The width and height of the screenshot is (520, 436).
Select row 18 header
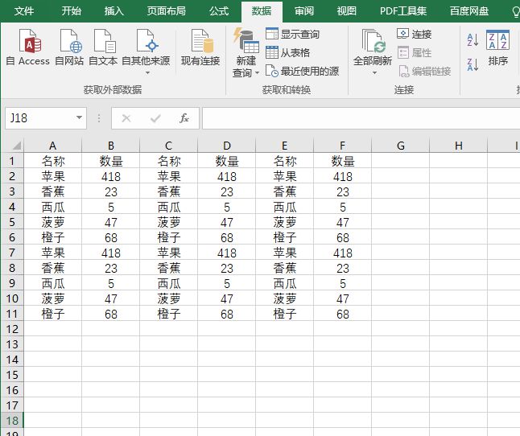(12, 421)
